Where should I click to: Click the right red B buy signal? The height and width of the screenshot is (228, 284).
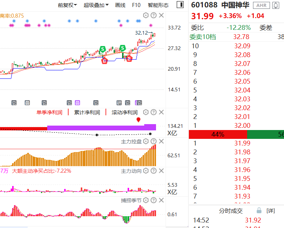pos(129,59)
